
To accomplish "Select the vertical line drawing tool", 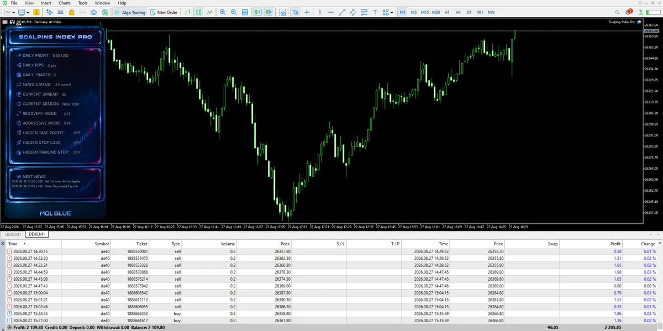I will point(320,12).
